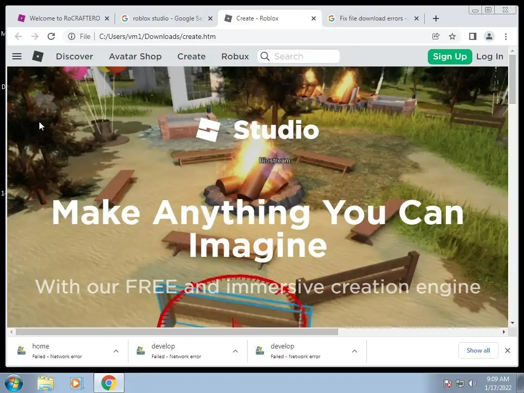Open a new tab with the plus button
Viewport: 524px width, 393px height.
[x=436, y=18]
